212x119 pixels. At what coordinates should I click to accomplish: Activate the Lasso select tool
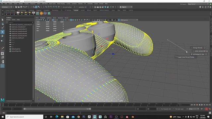2,24
